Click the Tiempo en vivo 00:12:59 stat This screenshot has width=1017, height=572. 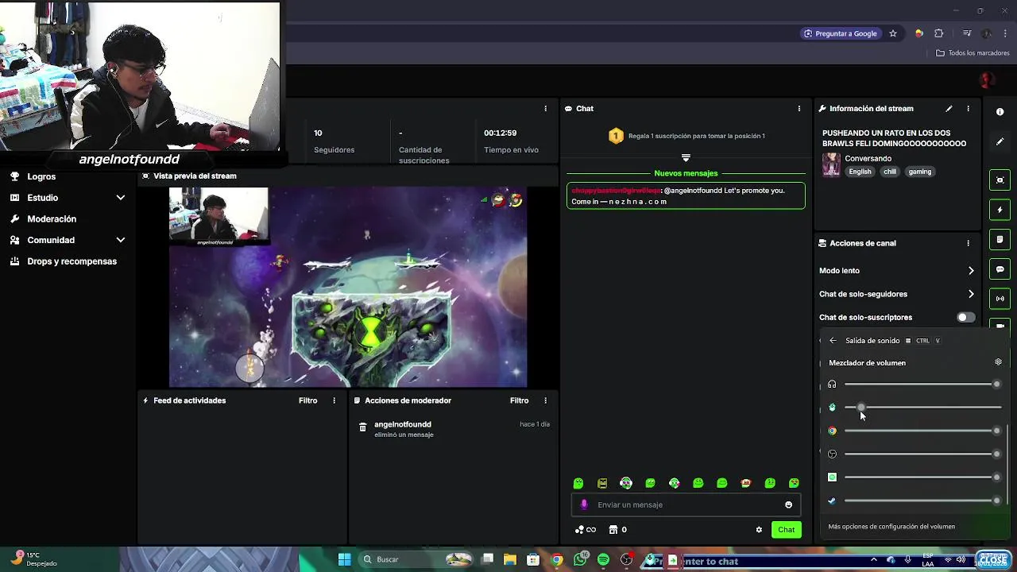[x=511, y=141]
